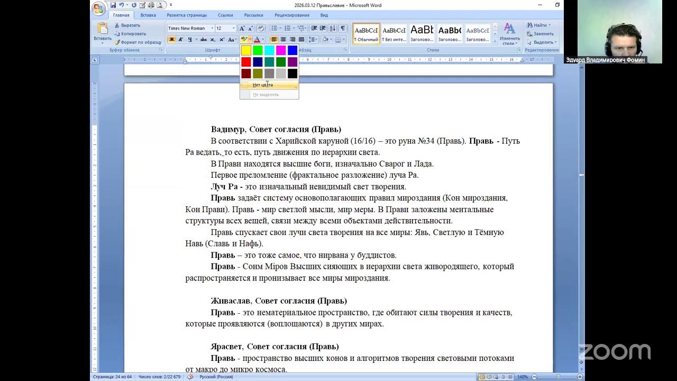The width and height of the screenshot is (677, 381).
Task: Apply the Обычный style
Action: tap(366, 33)
